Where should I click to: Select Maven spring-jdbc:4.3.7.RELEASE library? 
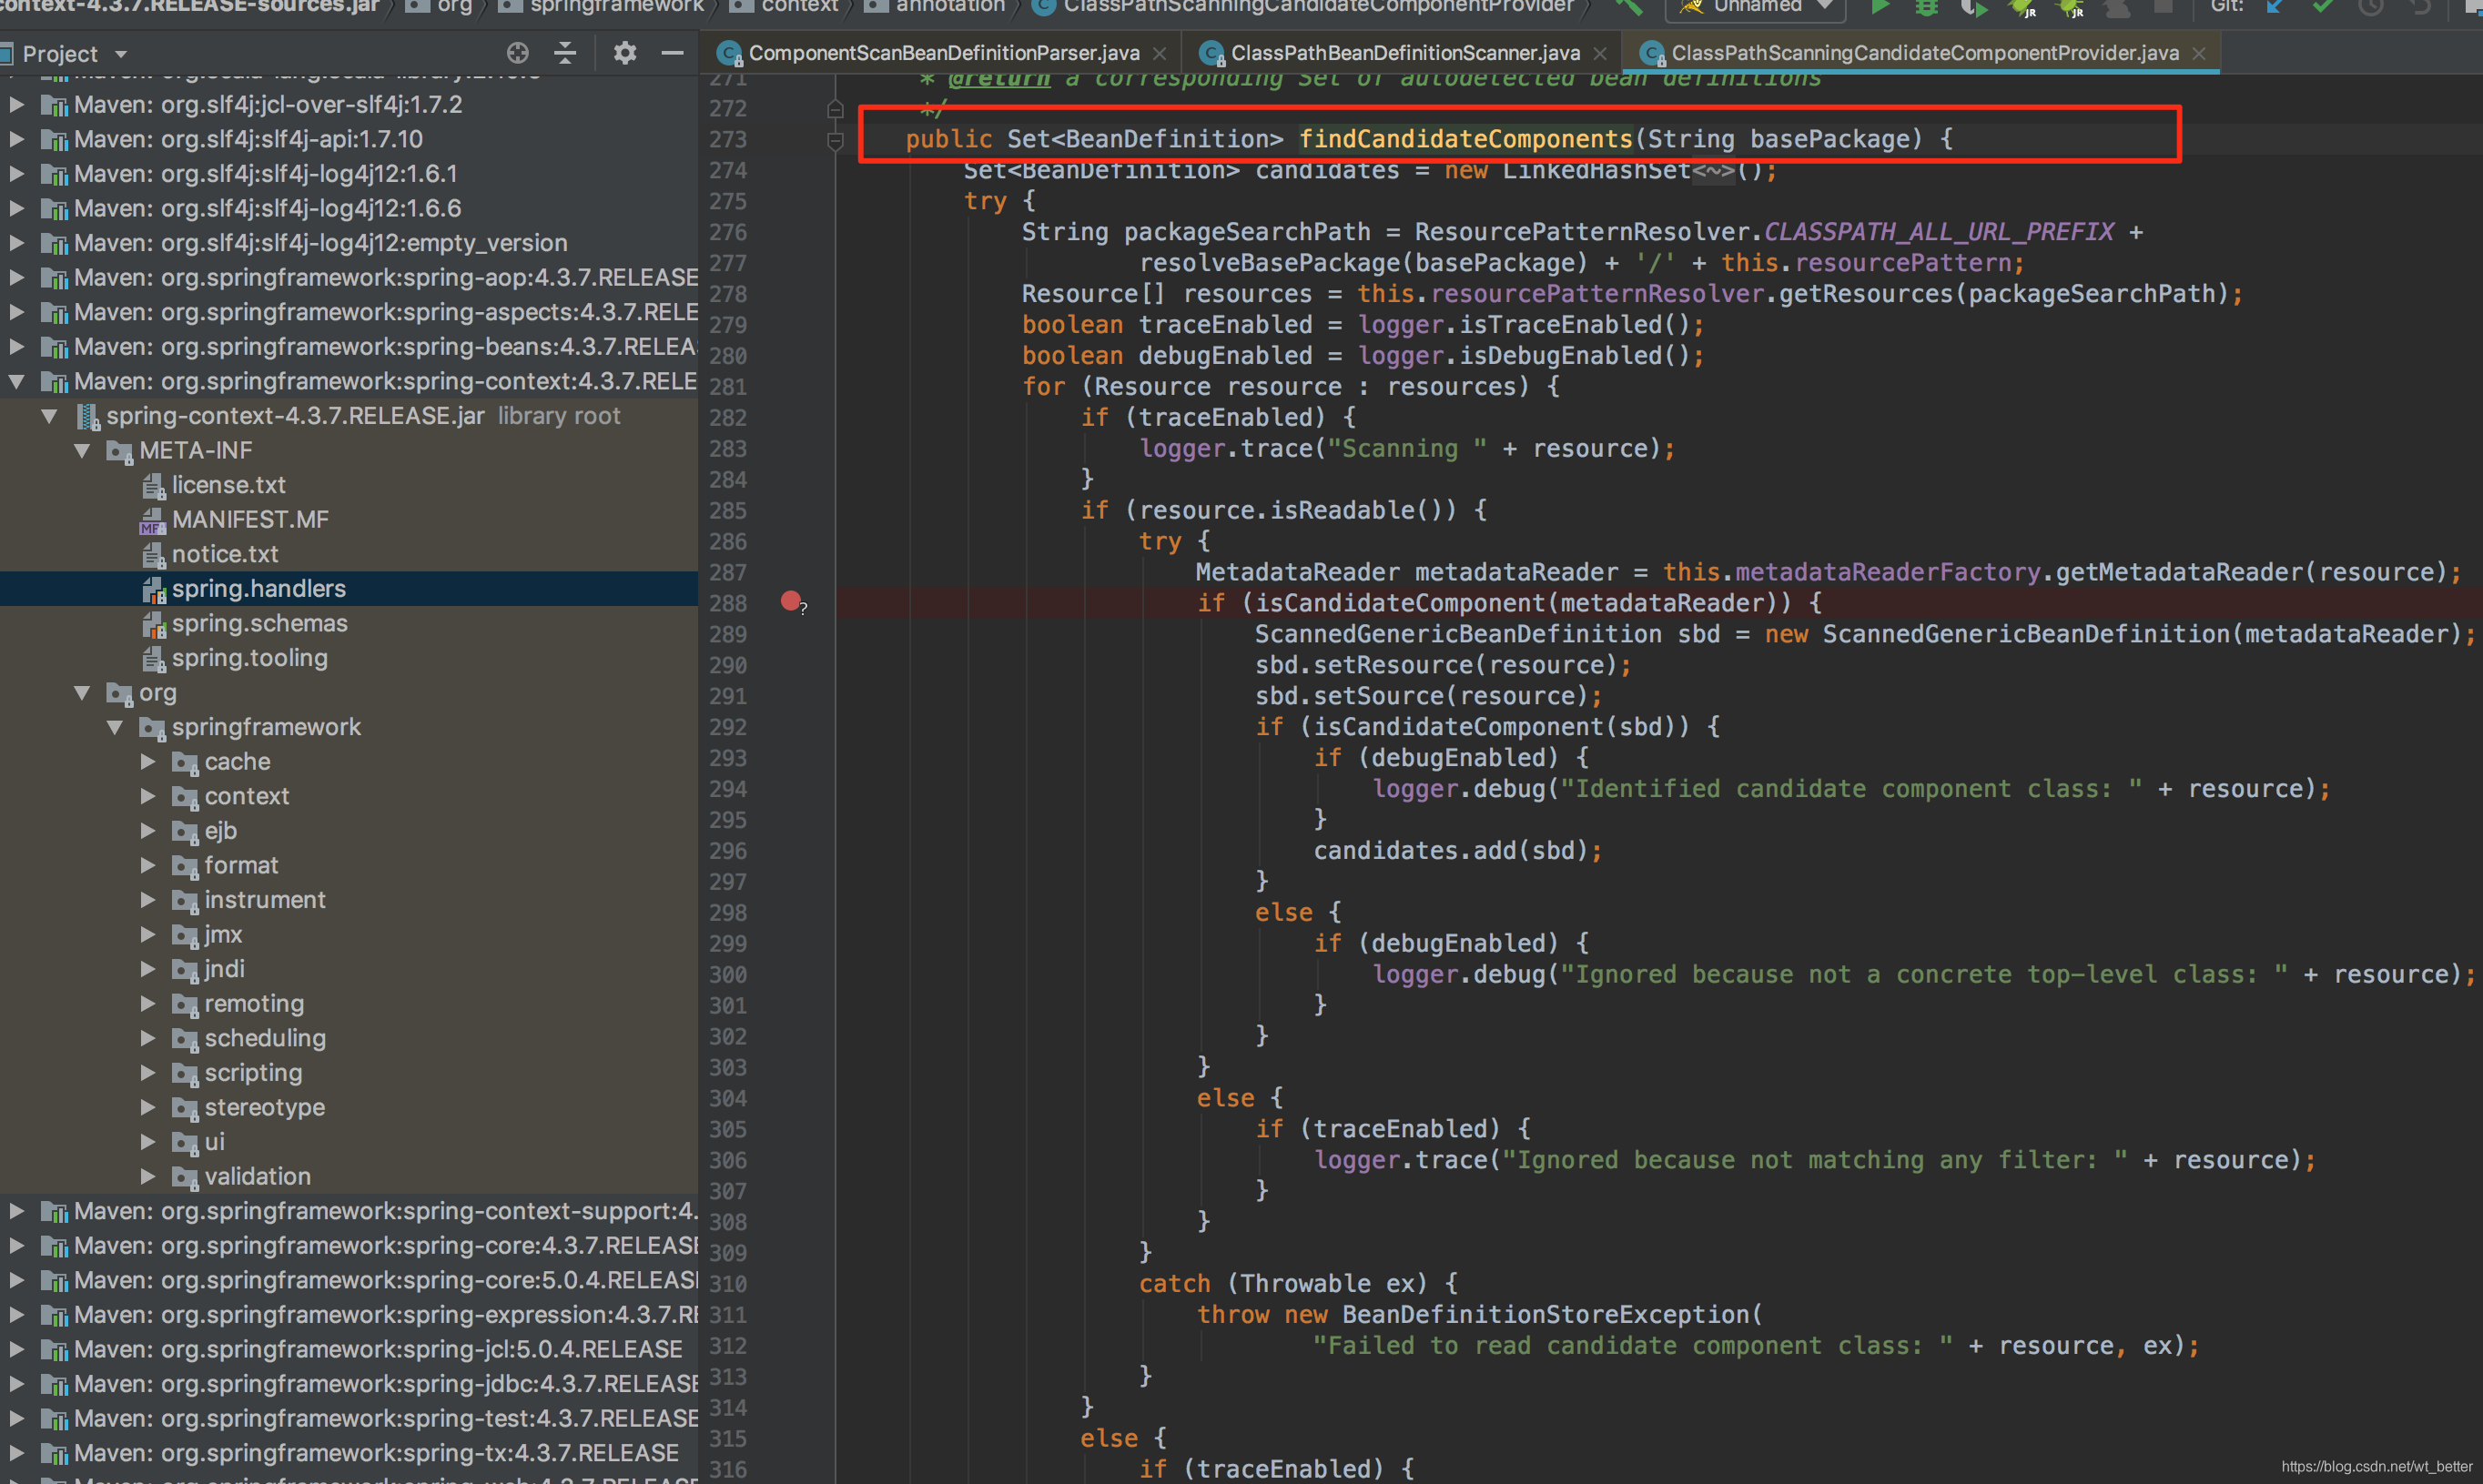coord(385,1384)
